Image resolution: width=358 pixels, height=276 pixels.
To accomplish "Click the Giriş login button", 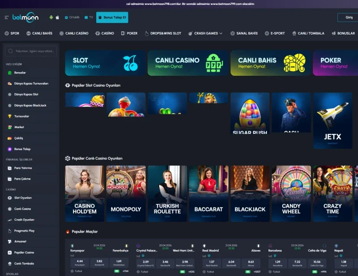I will coord(348,17).
